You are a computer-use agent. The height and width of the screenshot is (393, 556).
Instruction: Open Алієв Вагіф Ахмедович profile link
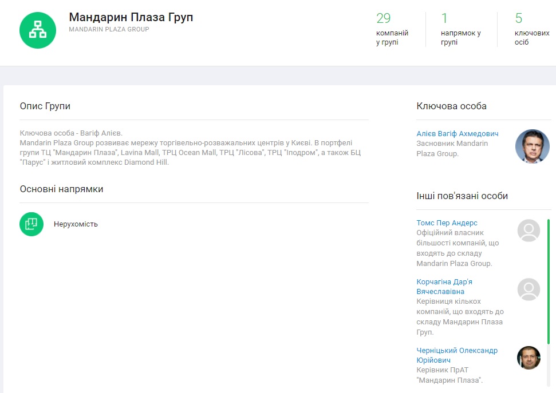pos(457,133)
